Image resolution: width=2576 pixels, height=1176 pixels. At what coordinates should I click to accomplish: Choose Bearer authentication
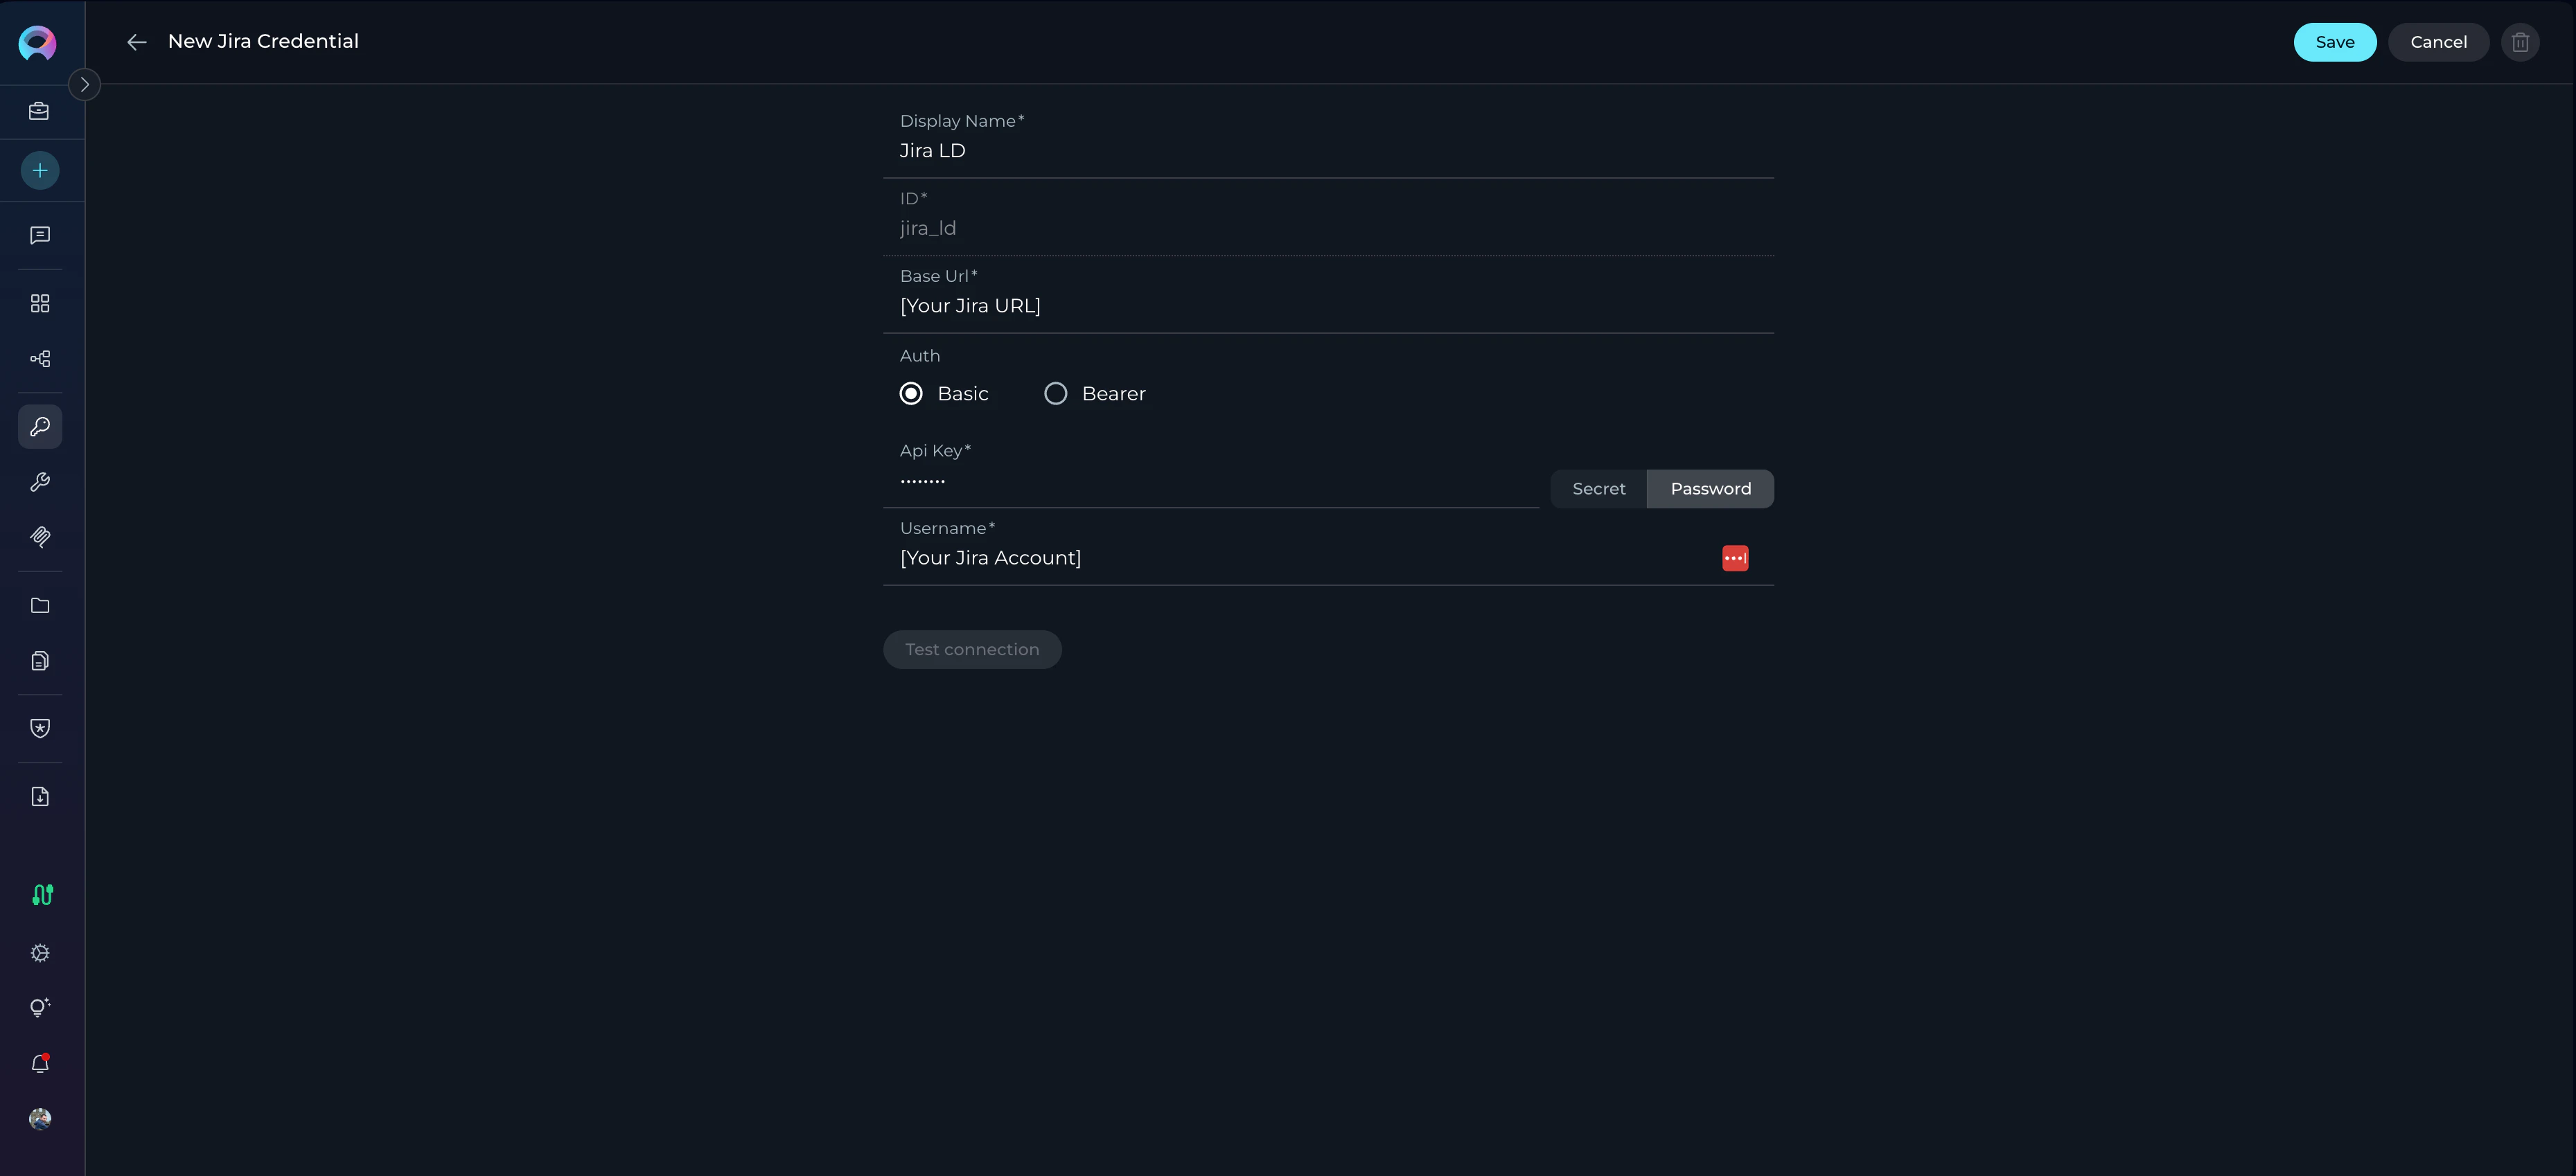[x=1056, y=393]
